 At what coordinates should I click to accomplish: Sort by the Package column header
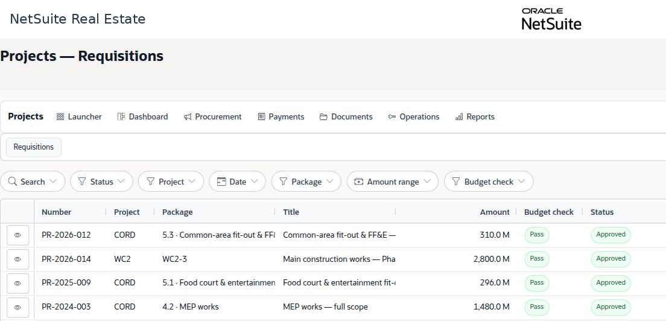(177, 212)
